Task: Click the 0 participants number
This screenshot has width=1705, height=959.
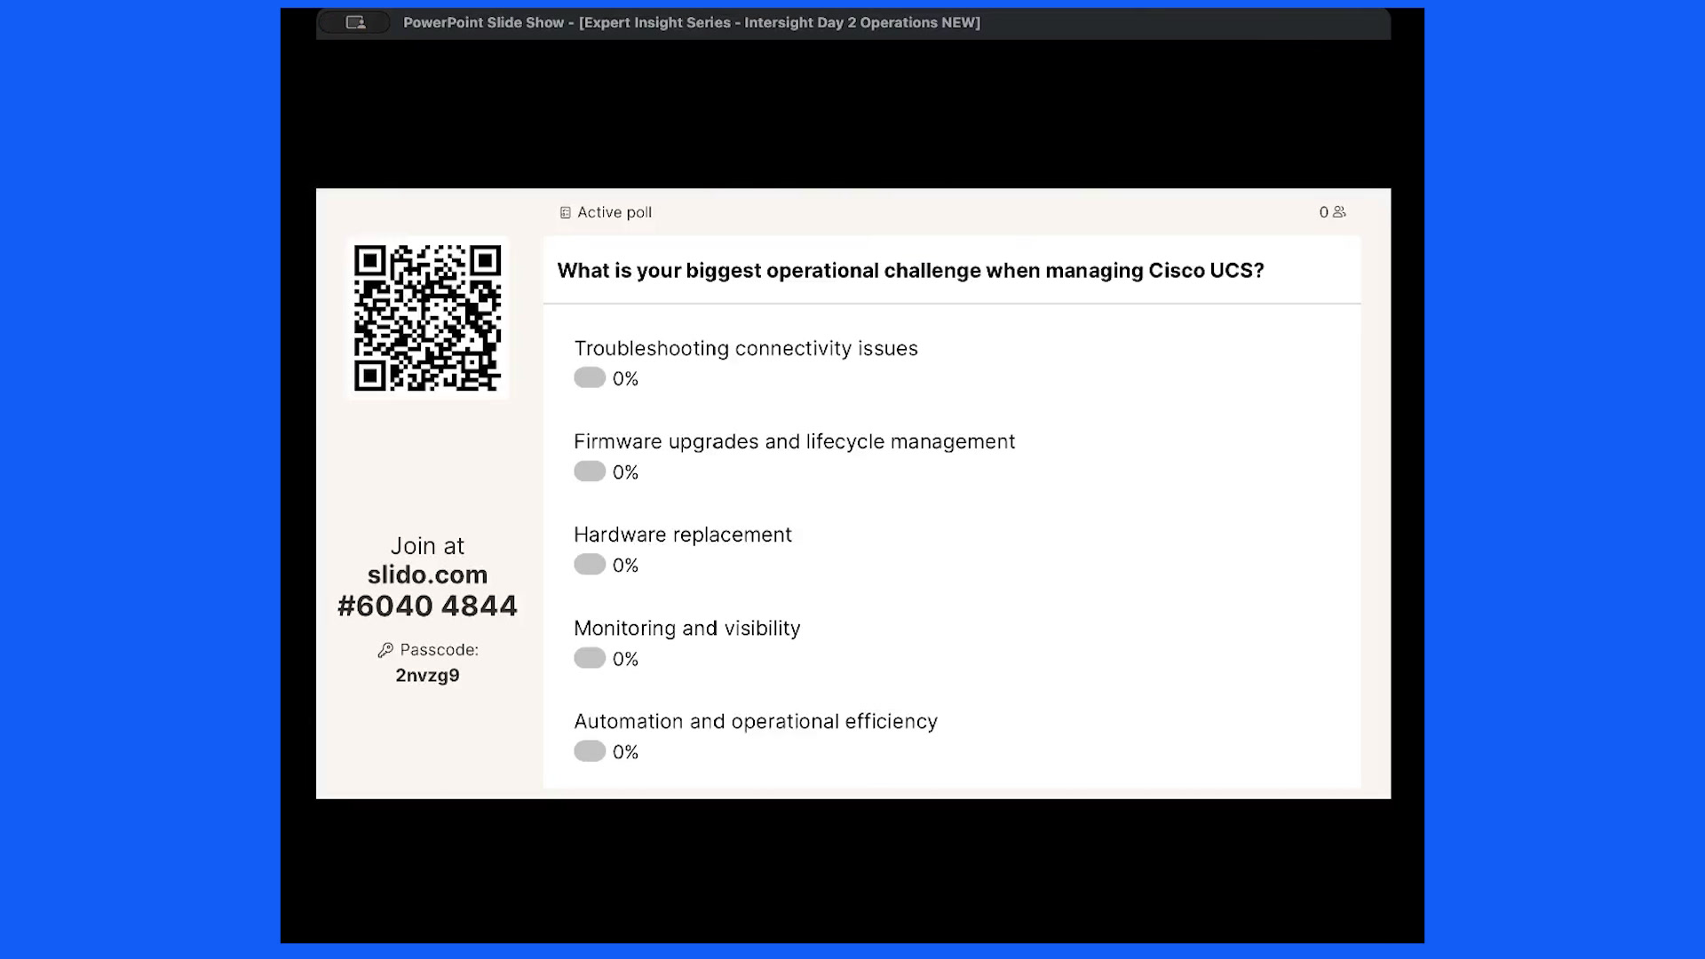Action: [x=1323, y=212]
